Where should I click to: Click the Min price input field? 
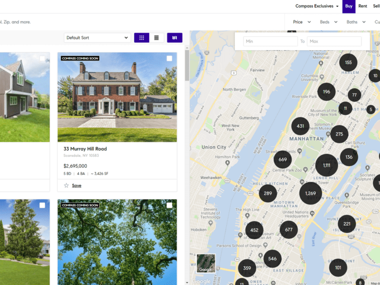point(270,41)
